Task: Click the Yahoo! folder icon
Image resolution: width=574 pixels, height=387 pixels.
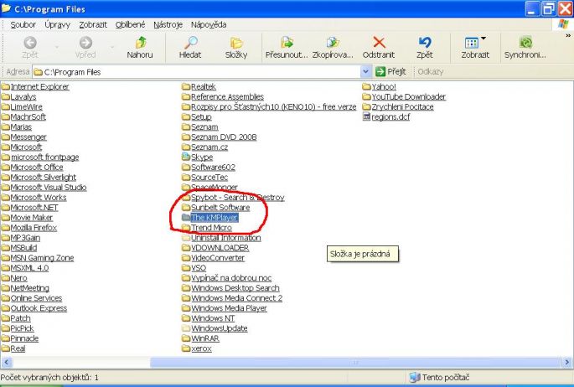Action: (x=366, y=86)
